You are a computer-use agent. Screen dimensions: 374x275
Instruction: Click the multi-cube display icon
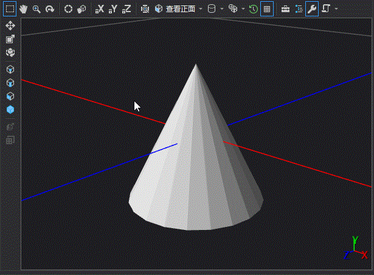coord(233,9)
